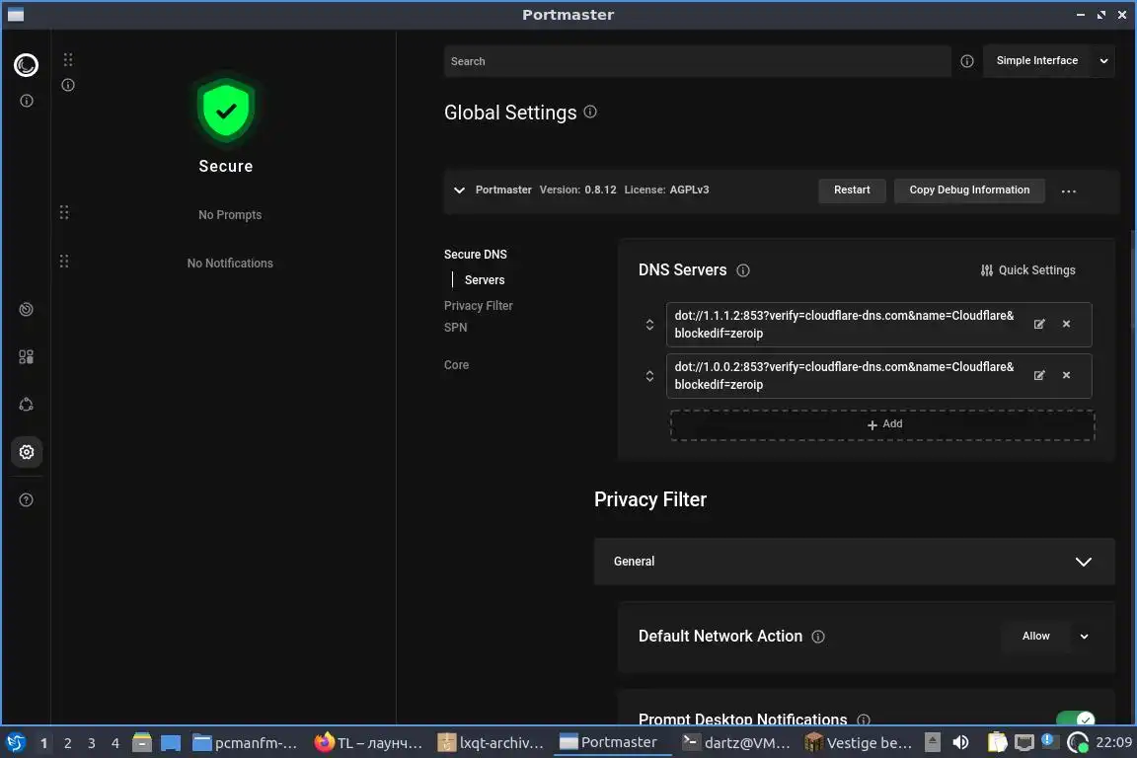Click the Portmaster tray icon in system tray
Image resolution: width=1137 pixels, height=758 pixels.
[x=1078, y=743]
